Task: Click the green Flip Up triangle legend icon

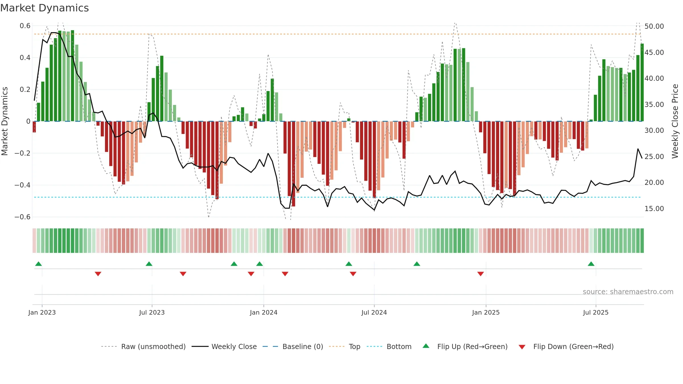Action: click(x=426, y=346)
